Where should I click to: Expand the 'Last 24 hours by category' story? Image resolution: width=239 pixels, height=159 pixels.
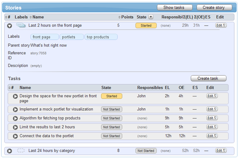(x=10, y=151)
